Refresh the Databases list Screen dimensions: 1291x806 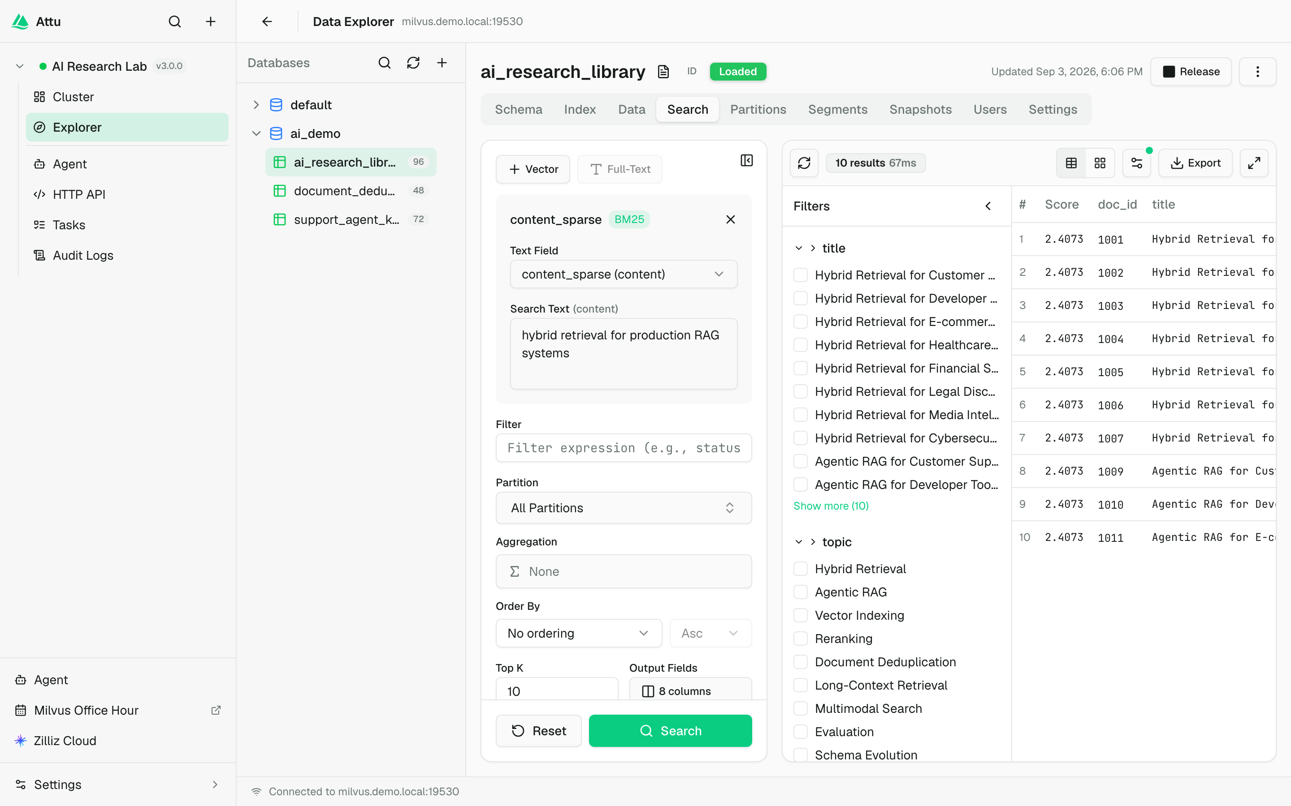pyautogui.click(x=413, y=63)
